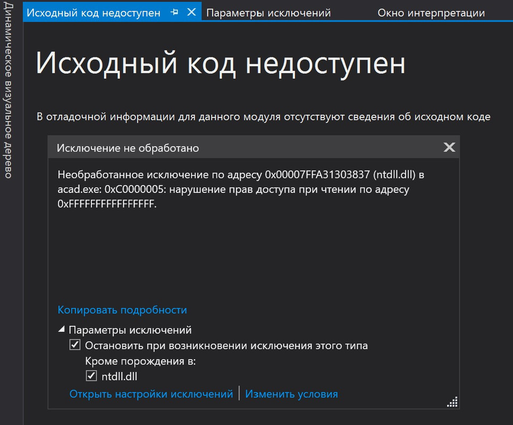Open 'Открыть настройки исключений' link
The width and height of the screenshot is (513, 425).
pos(151,394)
